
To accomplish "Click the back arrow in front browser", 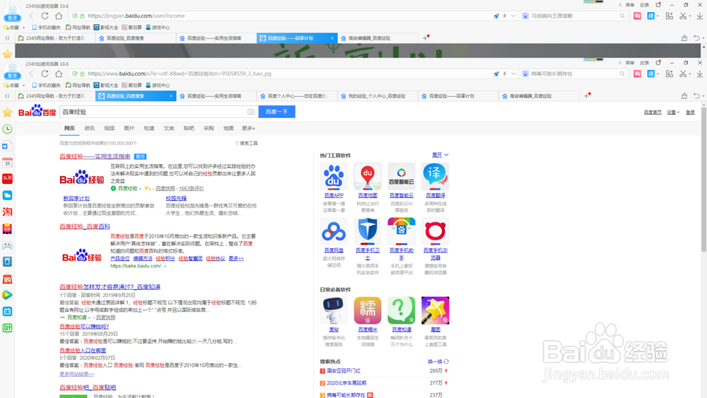I will (x=31, y=74).
